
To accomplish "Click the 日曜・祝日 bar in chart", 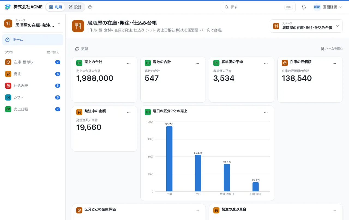I will [255, 187].
